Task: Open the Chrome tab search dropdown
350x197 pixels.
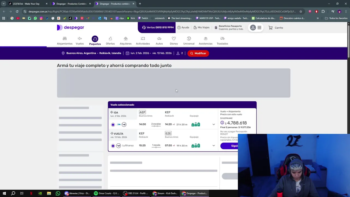Action: (x=4, y=4)
